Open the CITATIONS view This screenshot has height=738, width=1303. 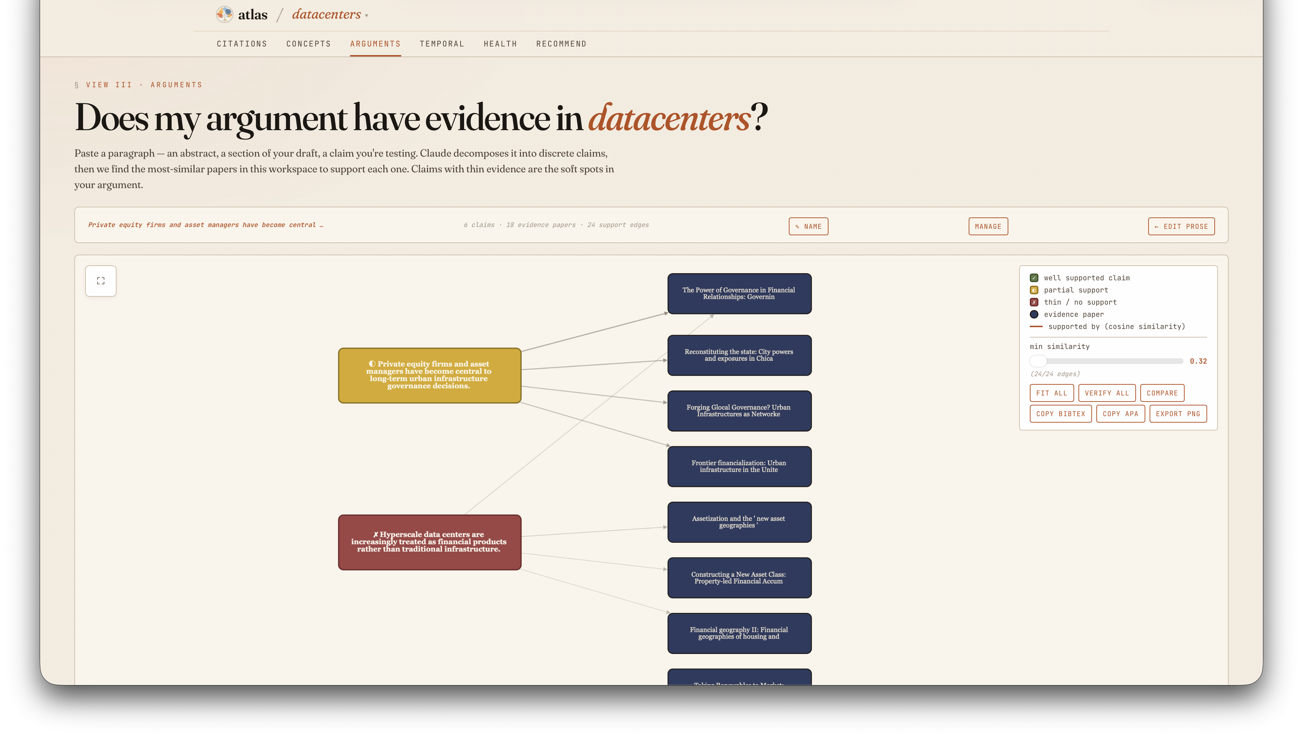pyautogui.click(x=242, y=44)
